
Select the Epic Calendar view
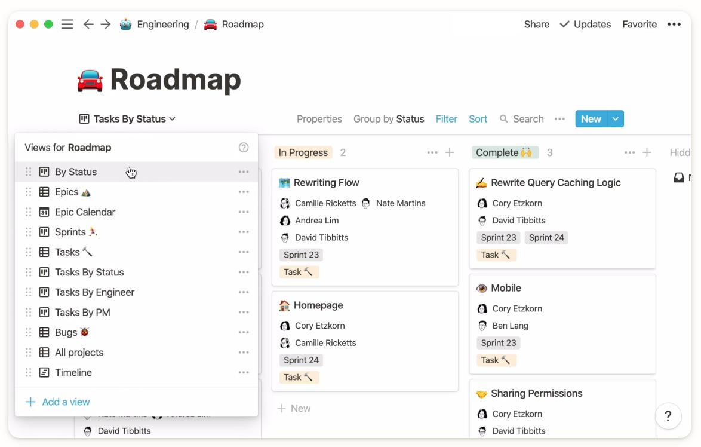tap(85, 212)
